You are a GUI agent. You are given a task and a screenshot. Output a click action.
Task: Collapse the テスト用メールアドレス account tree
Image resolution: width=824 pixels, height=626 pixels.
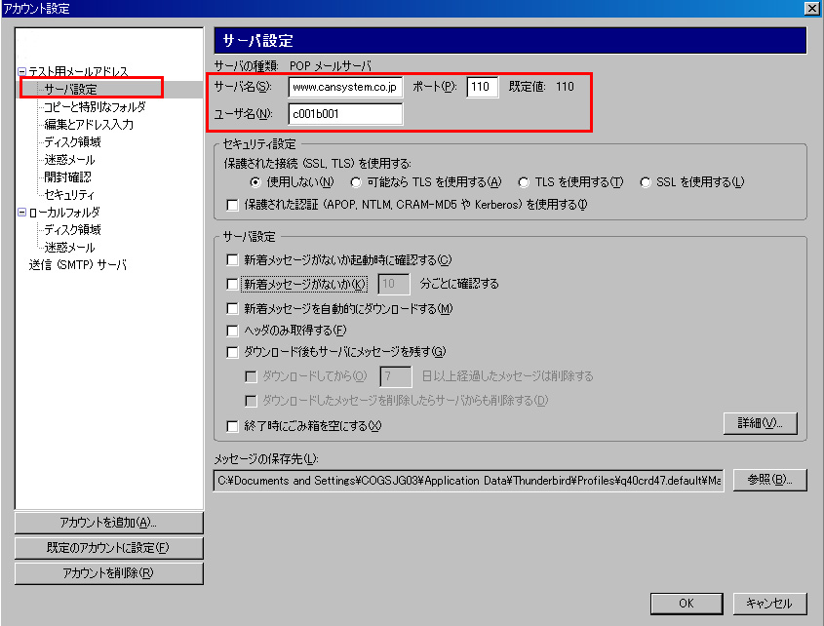coord(22,71)
